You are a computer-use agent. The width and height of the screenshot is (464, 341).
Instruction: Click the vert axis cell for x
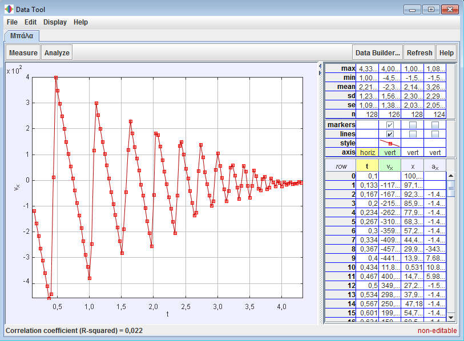pos(413,152)
